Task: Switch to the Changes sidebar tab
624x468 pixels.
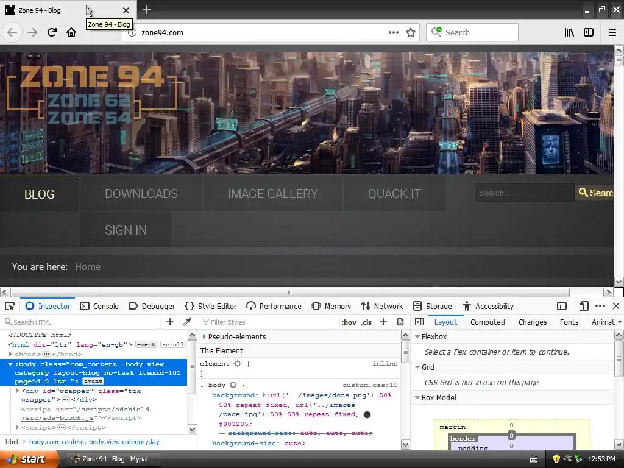Action: (533, 322)
